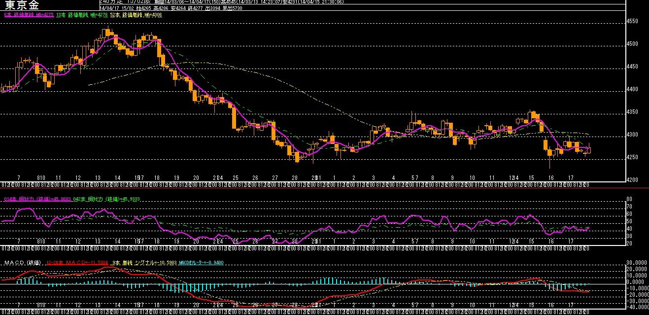Click date label 16 on price chart
Screen dimensions: 649x315
click(551, 177)
